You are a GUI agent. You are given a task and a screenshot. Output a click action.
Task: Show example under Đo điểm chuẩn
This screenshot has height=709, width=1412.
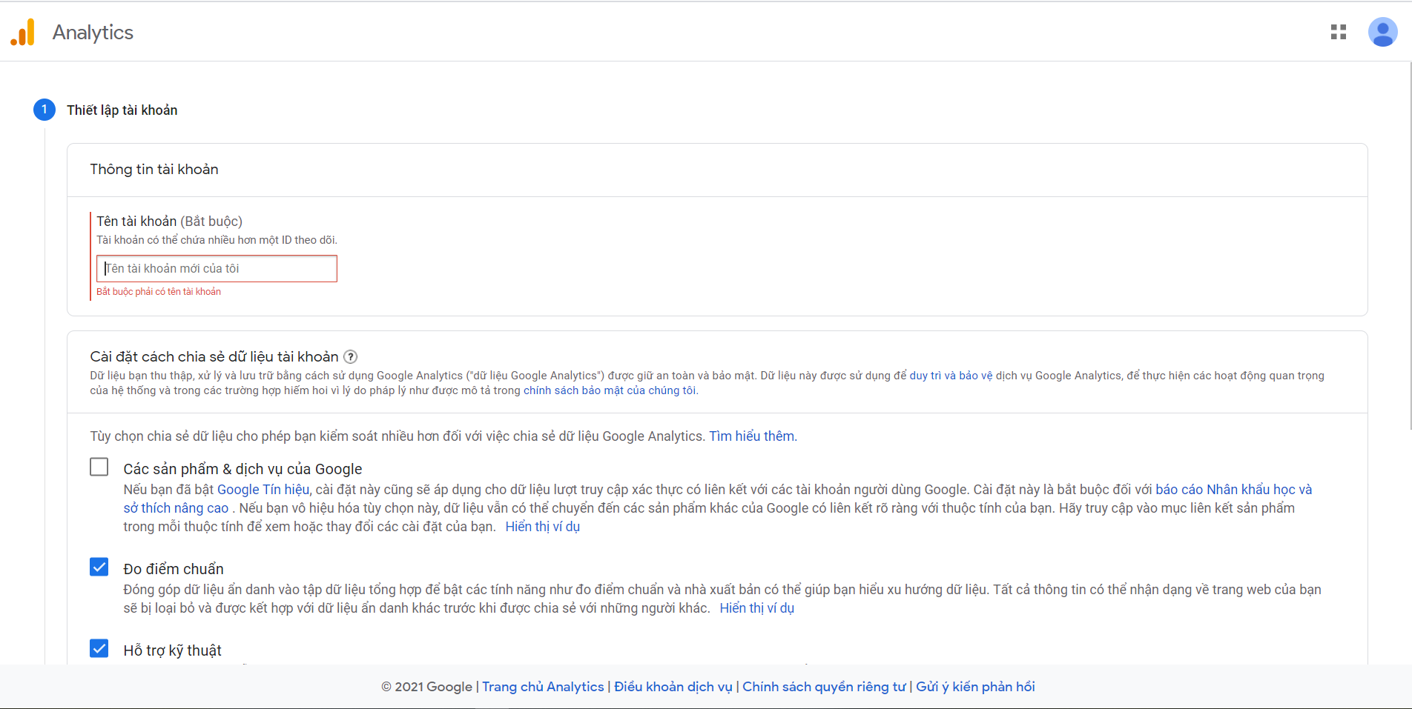[756, 608]
